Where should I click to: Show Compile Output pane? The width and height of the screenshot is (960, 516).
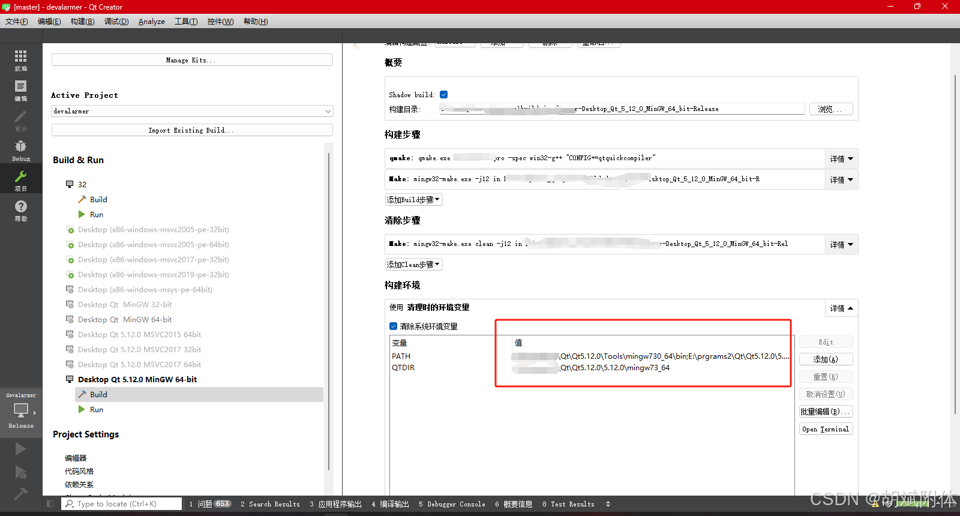pos(390,504)
